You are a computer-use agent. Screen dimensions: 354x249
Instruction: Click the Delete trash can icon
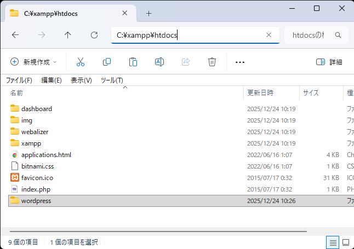[x=212, y=62]
